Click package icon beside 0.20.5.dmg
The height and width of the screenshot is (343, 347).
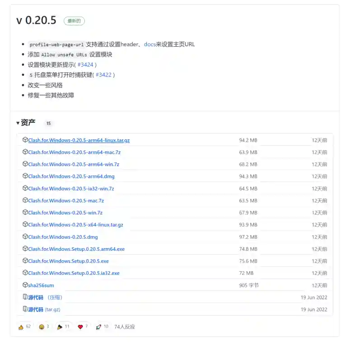tap(25, 236)
